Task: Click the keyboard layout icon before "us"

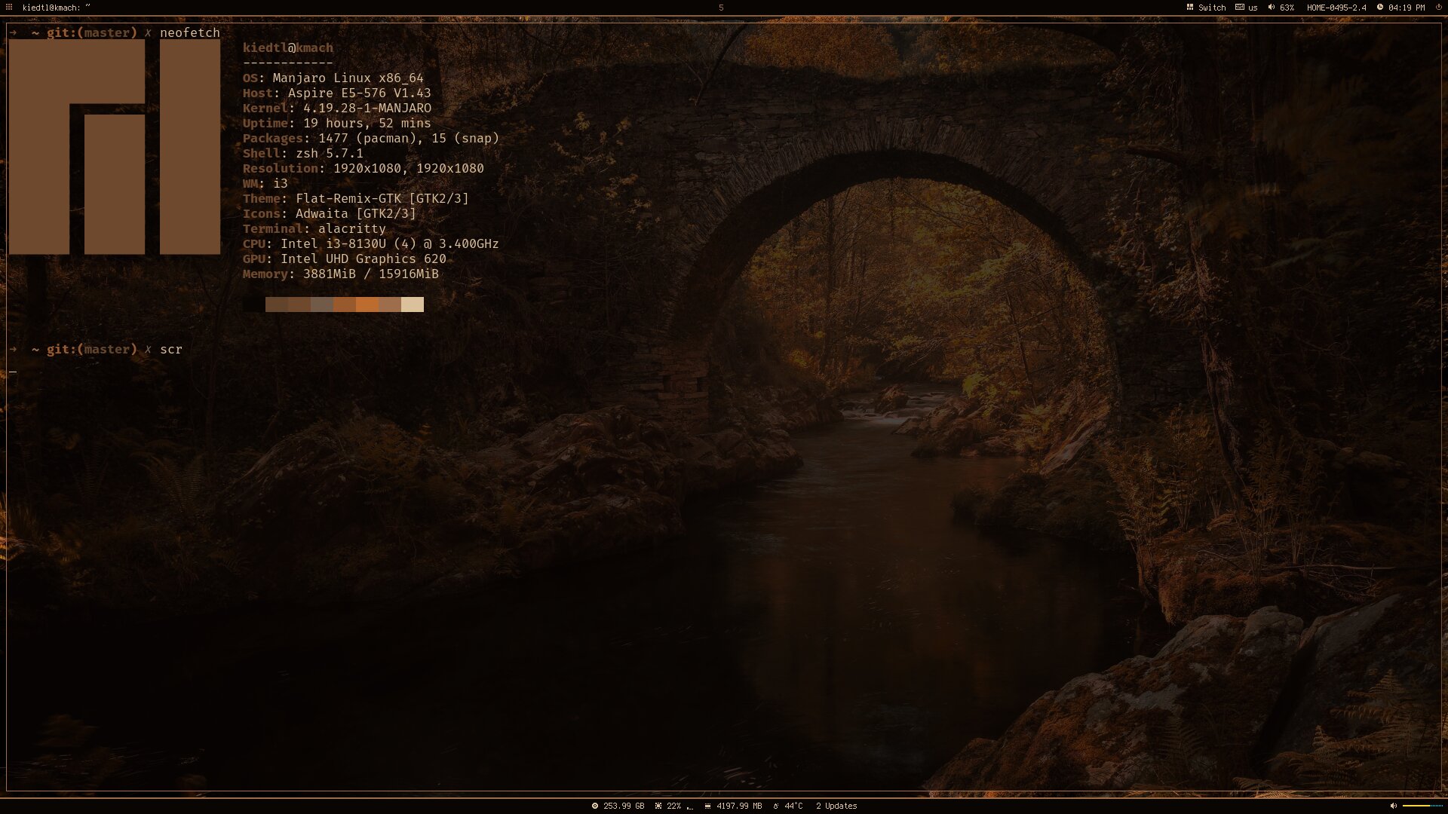Action: click(x=1240, y=7)
